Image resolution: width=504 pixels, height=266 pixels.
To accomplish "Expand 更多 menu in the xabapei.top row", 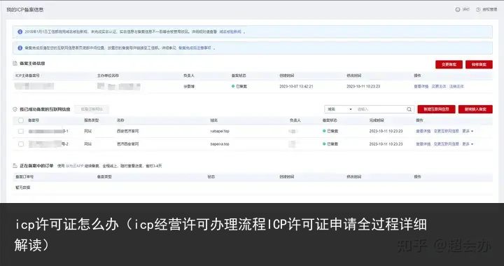I will (x=468, y=131).
